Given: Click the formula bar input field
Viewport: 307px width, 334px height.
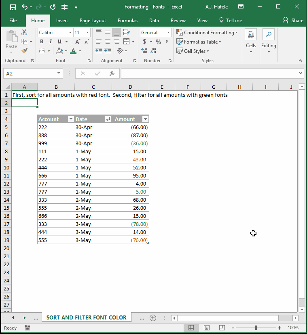Looking at the screenshot, I should click(210, 73).
